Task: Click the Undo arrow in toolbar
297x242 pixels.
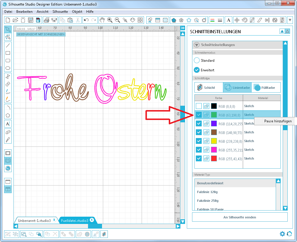Action: click(86, 20)
